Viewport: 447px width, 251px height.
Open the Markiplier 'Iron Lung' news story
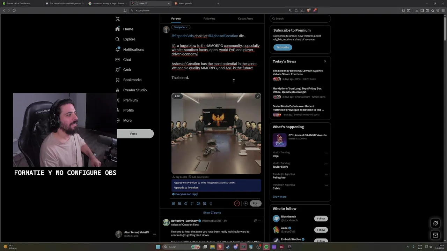300,92
